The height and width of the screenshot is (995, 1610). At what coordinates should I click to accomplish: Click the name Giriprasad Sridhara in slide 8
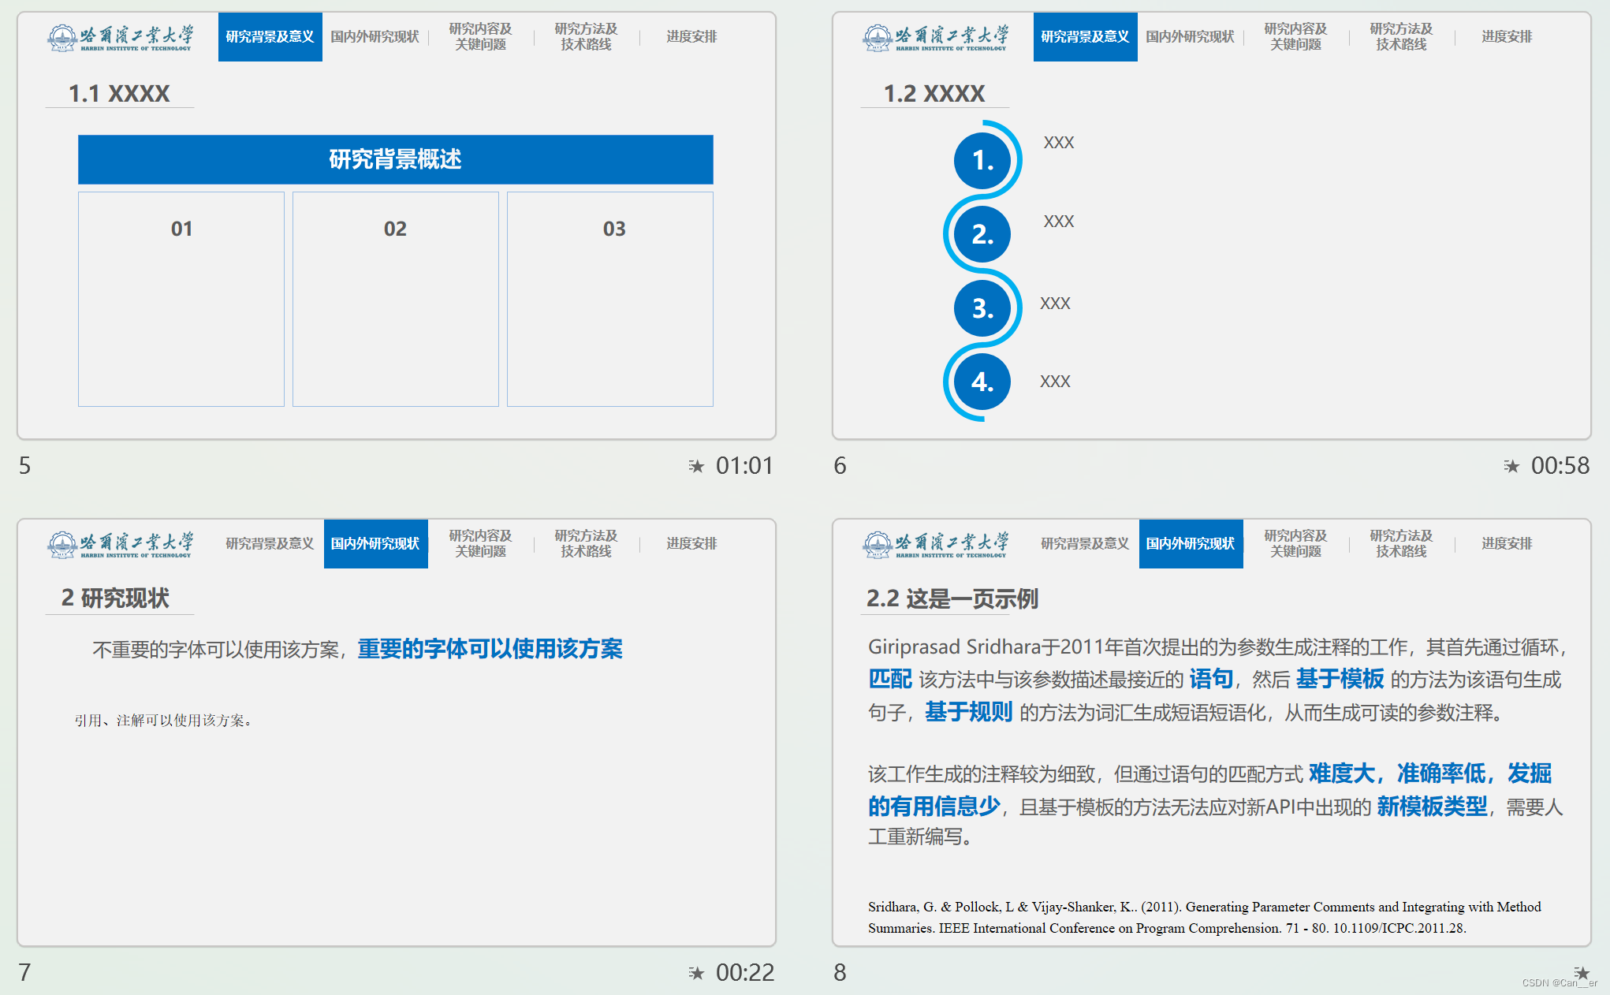pyautogui.click(x=955, y=647)
